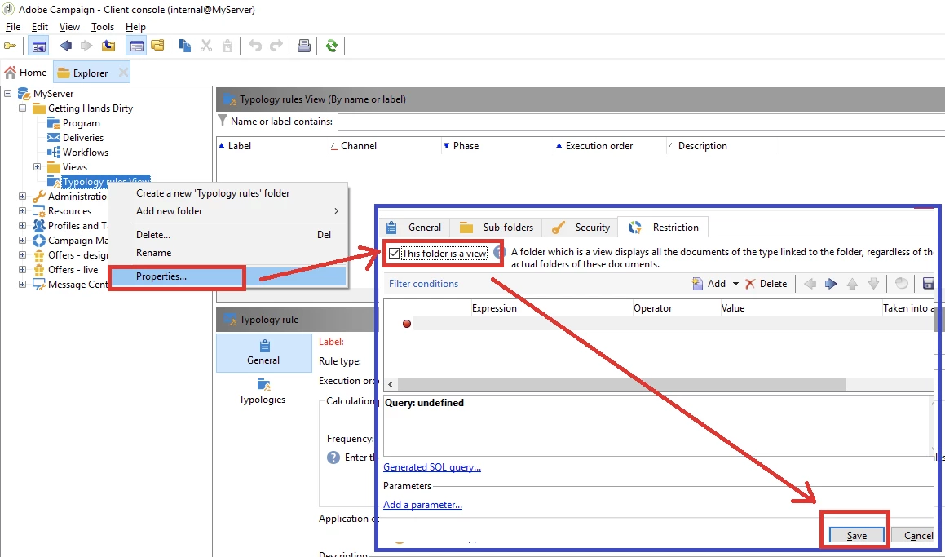The width and height of the screenshot is (945, 557).
Task: Go forward with the grey right arrow
Action: pos(86,46)
